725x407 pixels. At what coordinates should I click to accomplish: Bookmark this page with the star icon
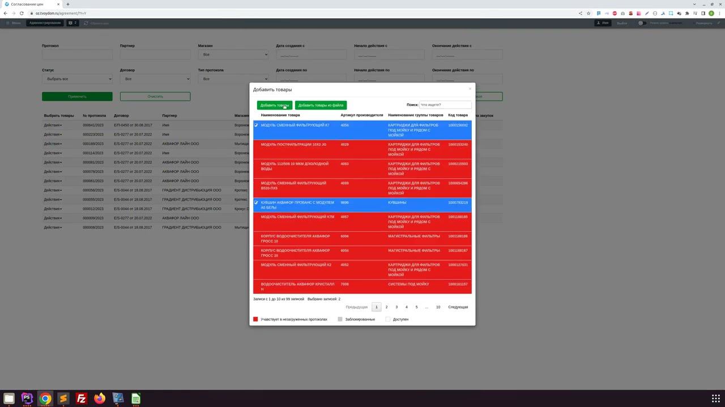pyautogui.click(x=588, y=13)
